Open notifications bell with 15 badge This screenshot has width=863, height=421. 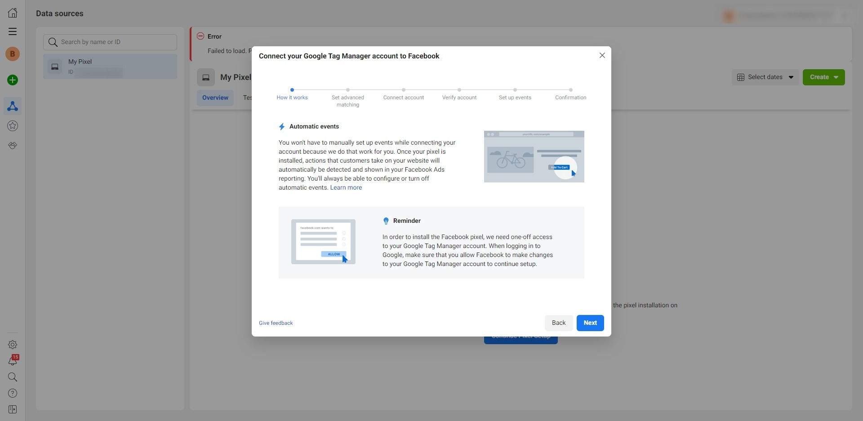click(13, 360)
